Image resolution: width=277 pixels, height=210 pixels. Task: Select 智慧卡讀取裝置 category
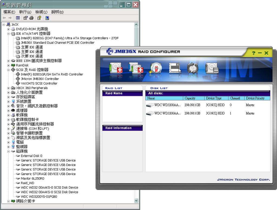29,133
